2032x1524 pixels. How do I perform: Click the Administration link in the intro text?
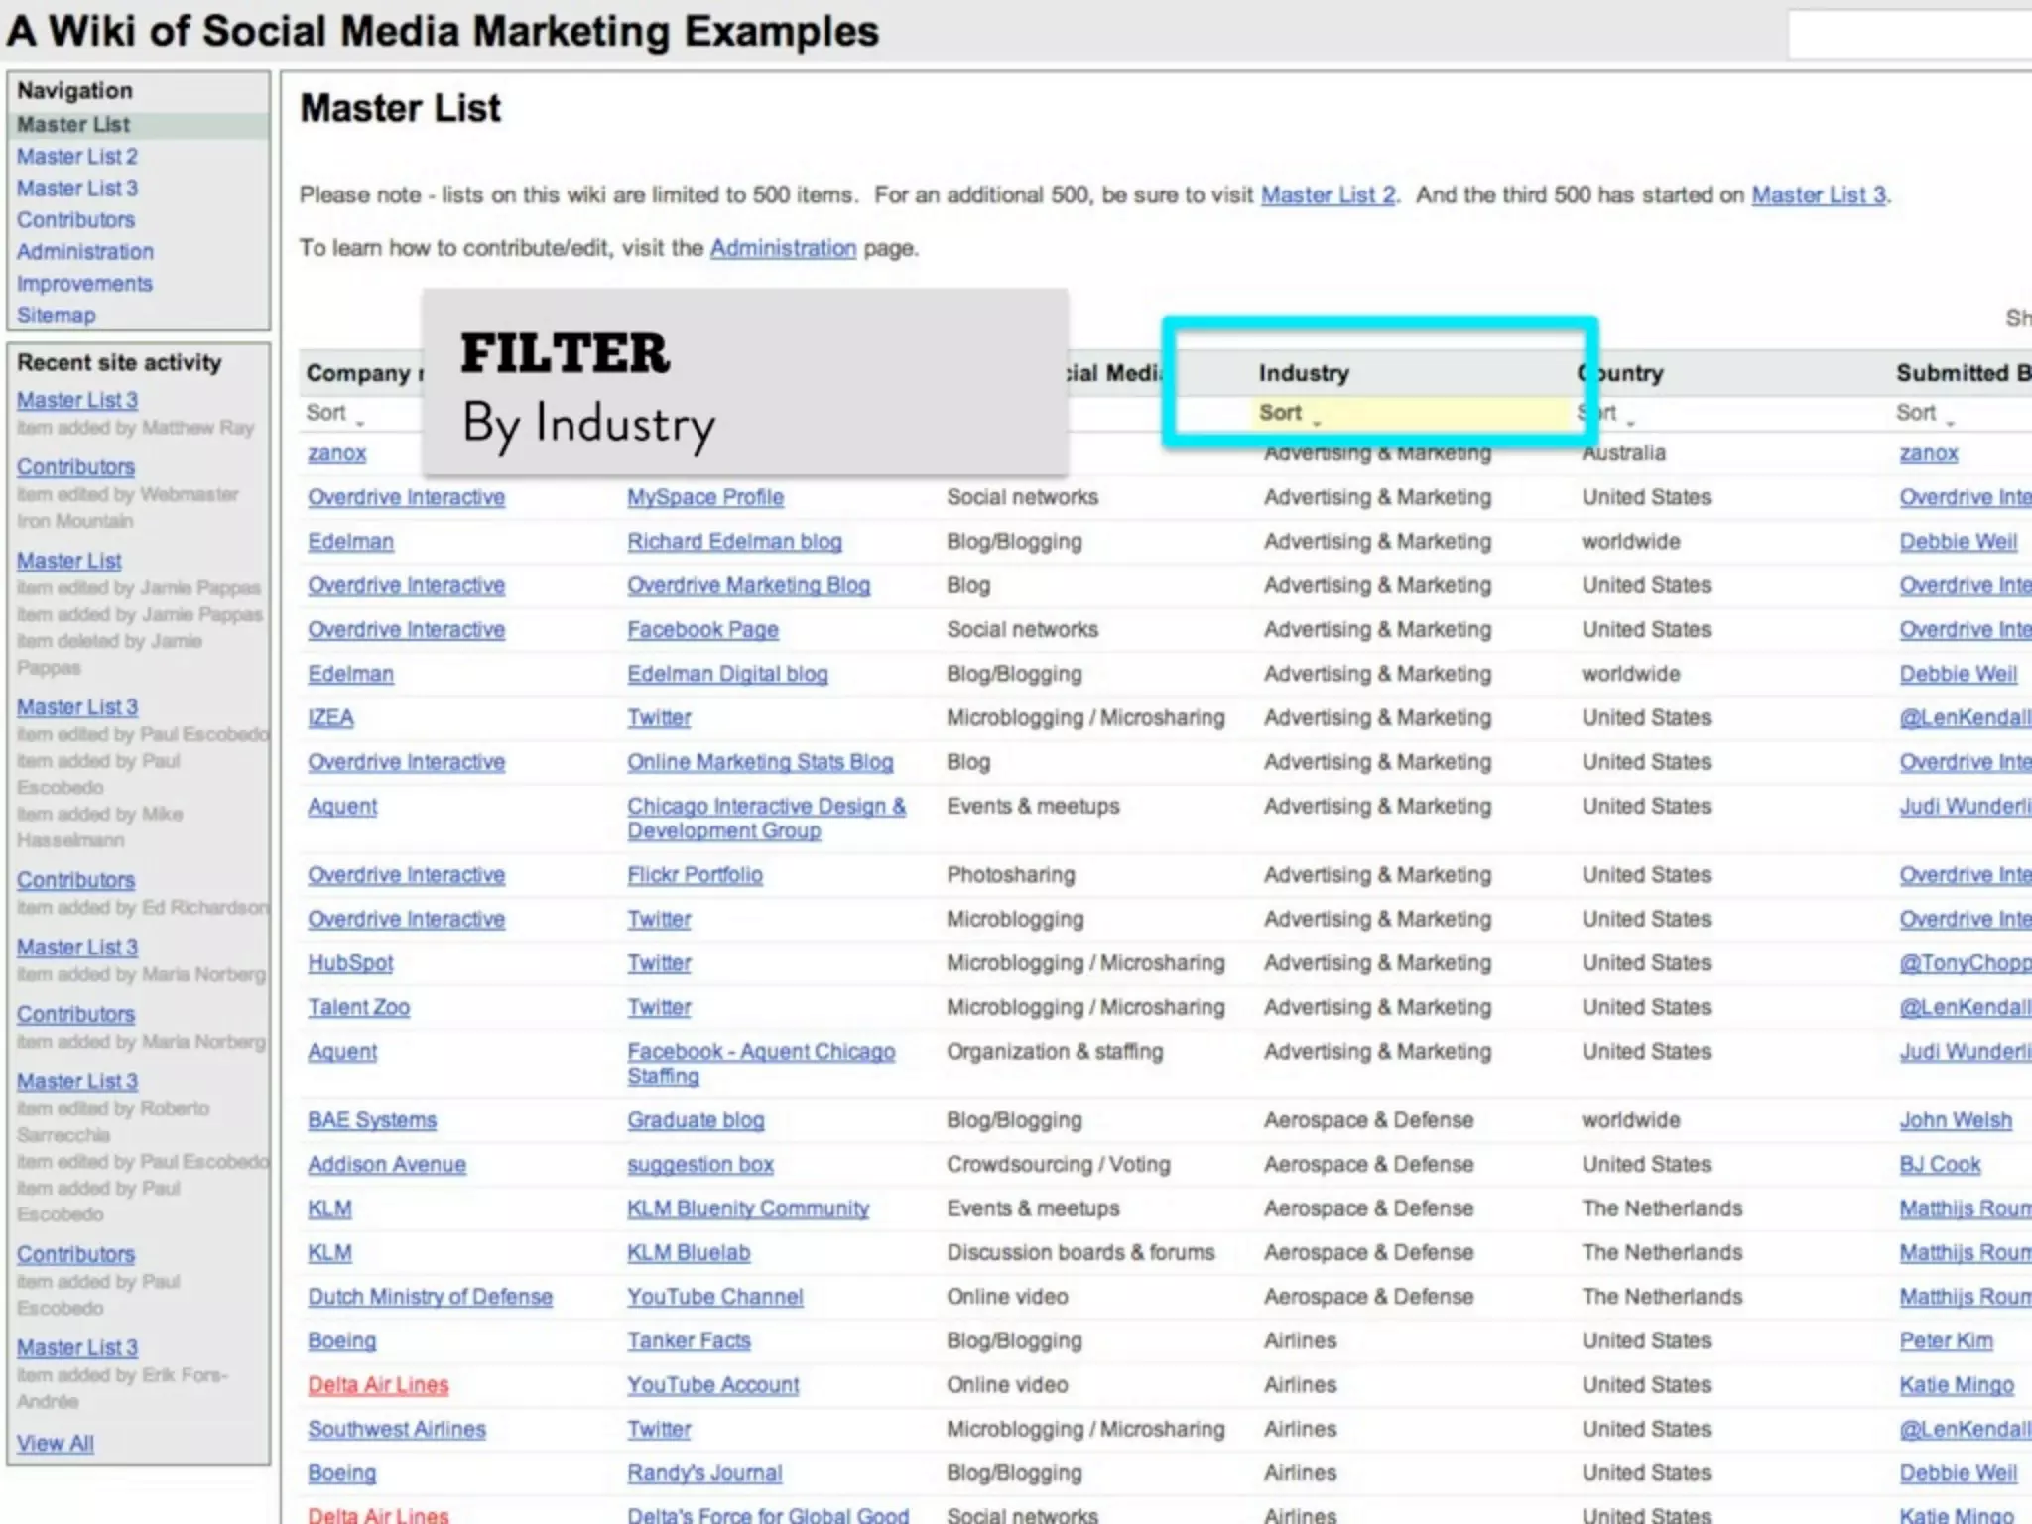(782, 248)
